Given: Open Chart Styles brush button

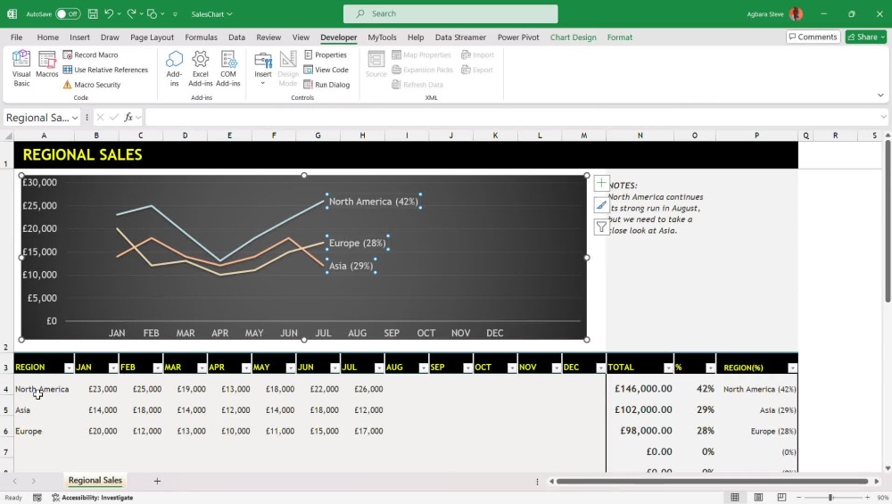Looking at the screenshot, I should click(601, 205).
